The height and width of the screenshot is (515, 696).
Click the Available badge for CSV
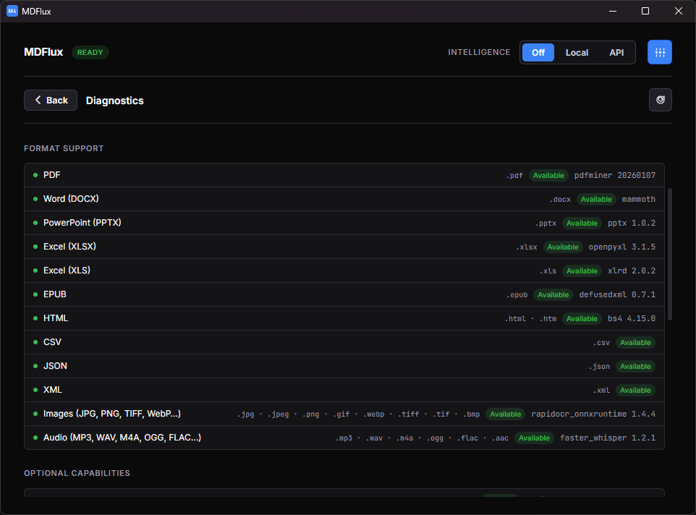[635, 342]
